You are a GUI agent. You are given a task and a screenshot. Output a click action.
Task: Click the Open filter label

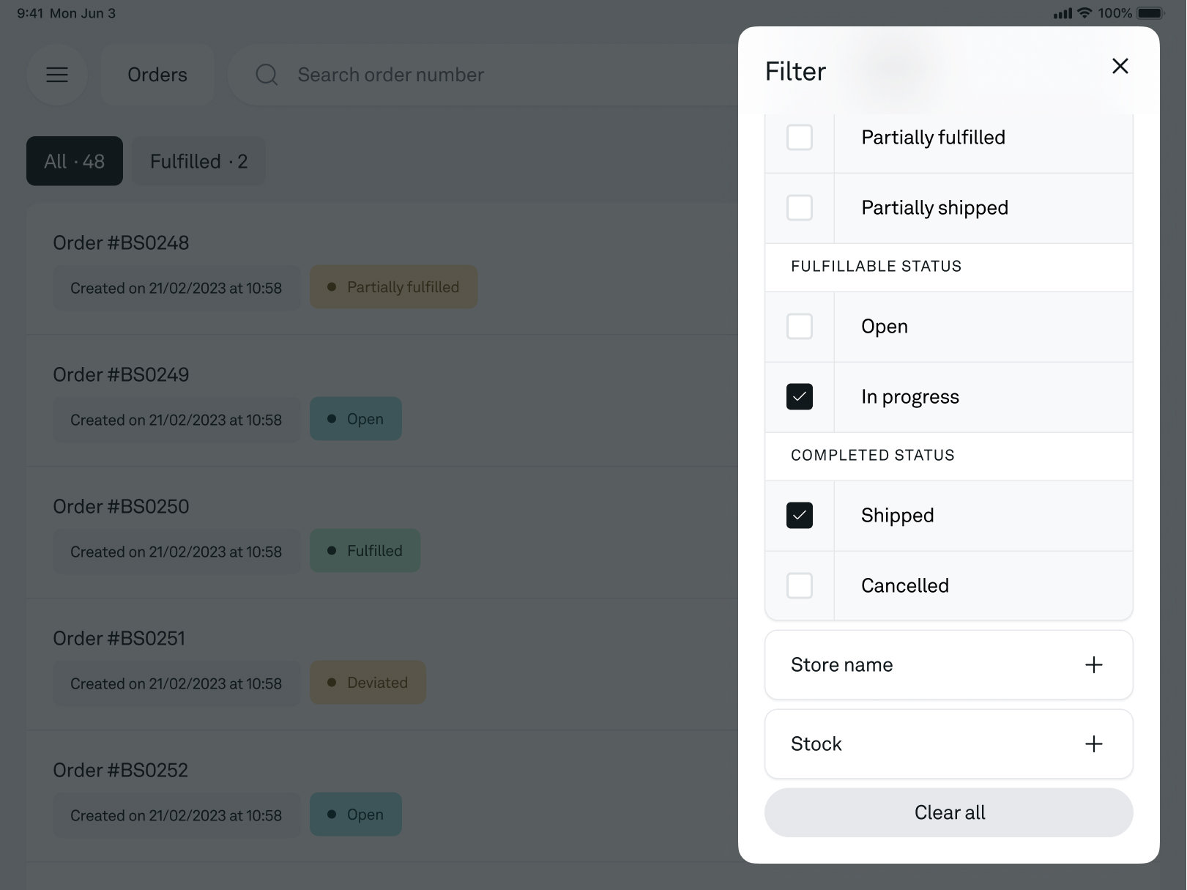click(885, 327)
